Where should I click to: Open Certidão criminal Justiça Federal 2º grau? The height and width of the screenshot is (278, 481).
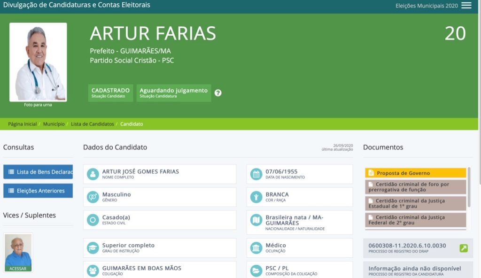click(x=415, y=220)
